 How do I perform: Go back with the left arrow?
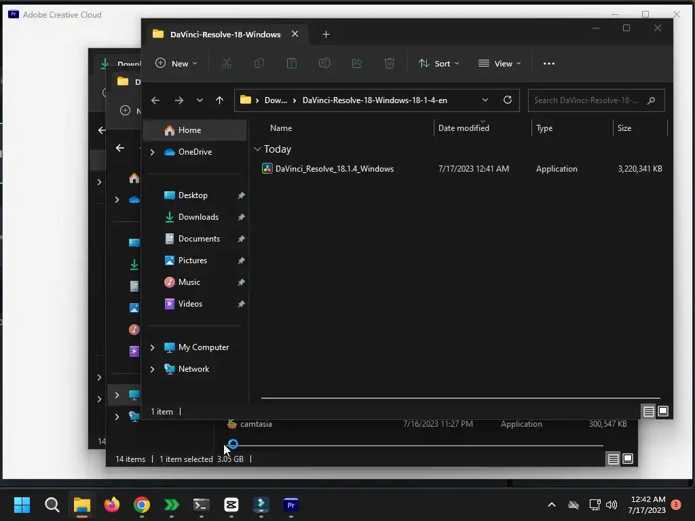155,100
